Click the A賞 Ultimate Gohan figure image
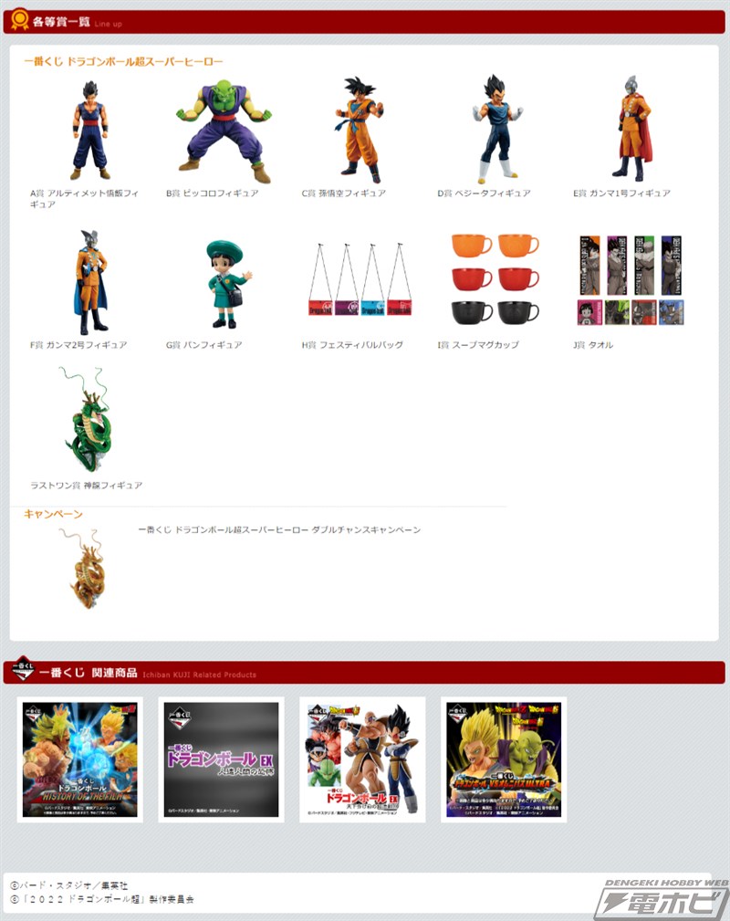Viewport: 730px width, 921px height. tap(89, 130)
